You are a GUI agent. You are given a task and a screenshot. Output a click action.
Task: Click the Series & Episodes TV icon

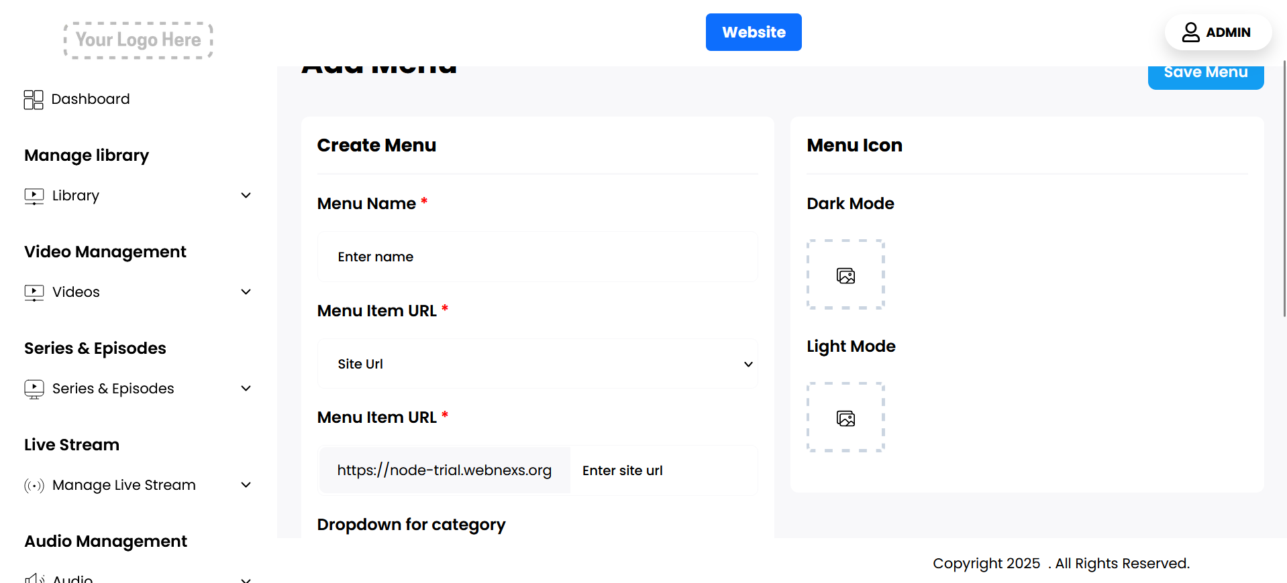pos(34,389)
